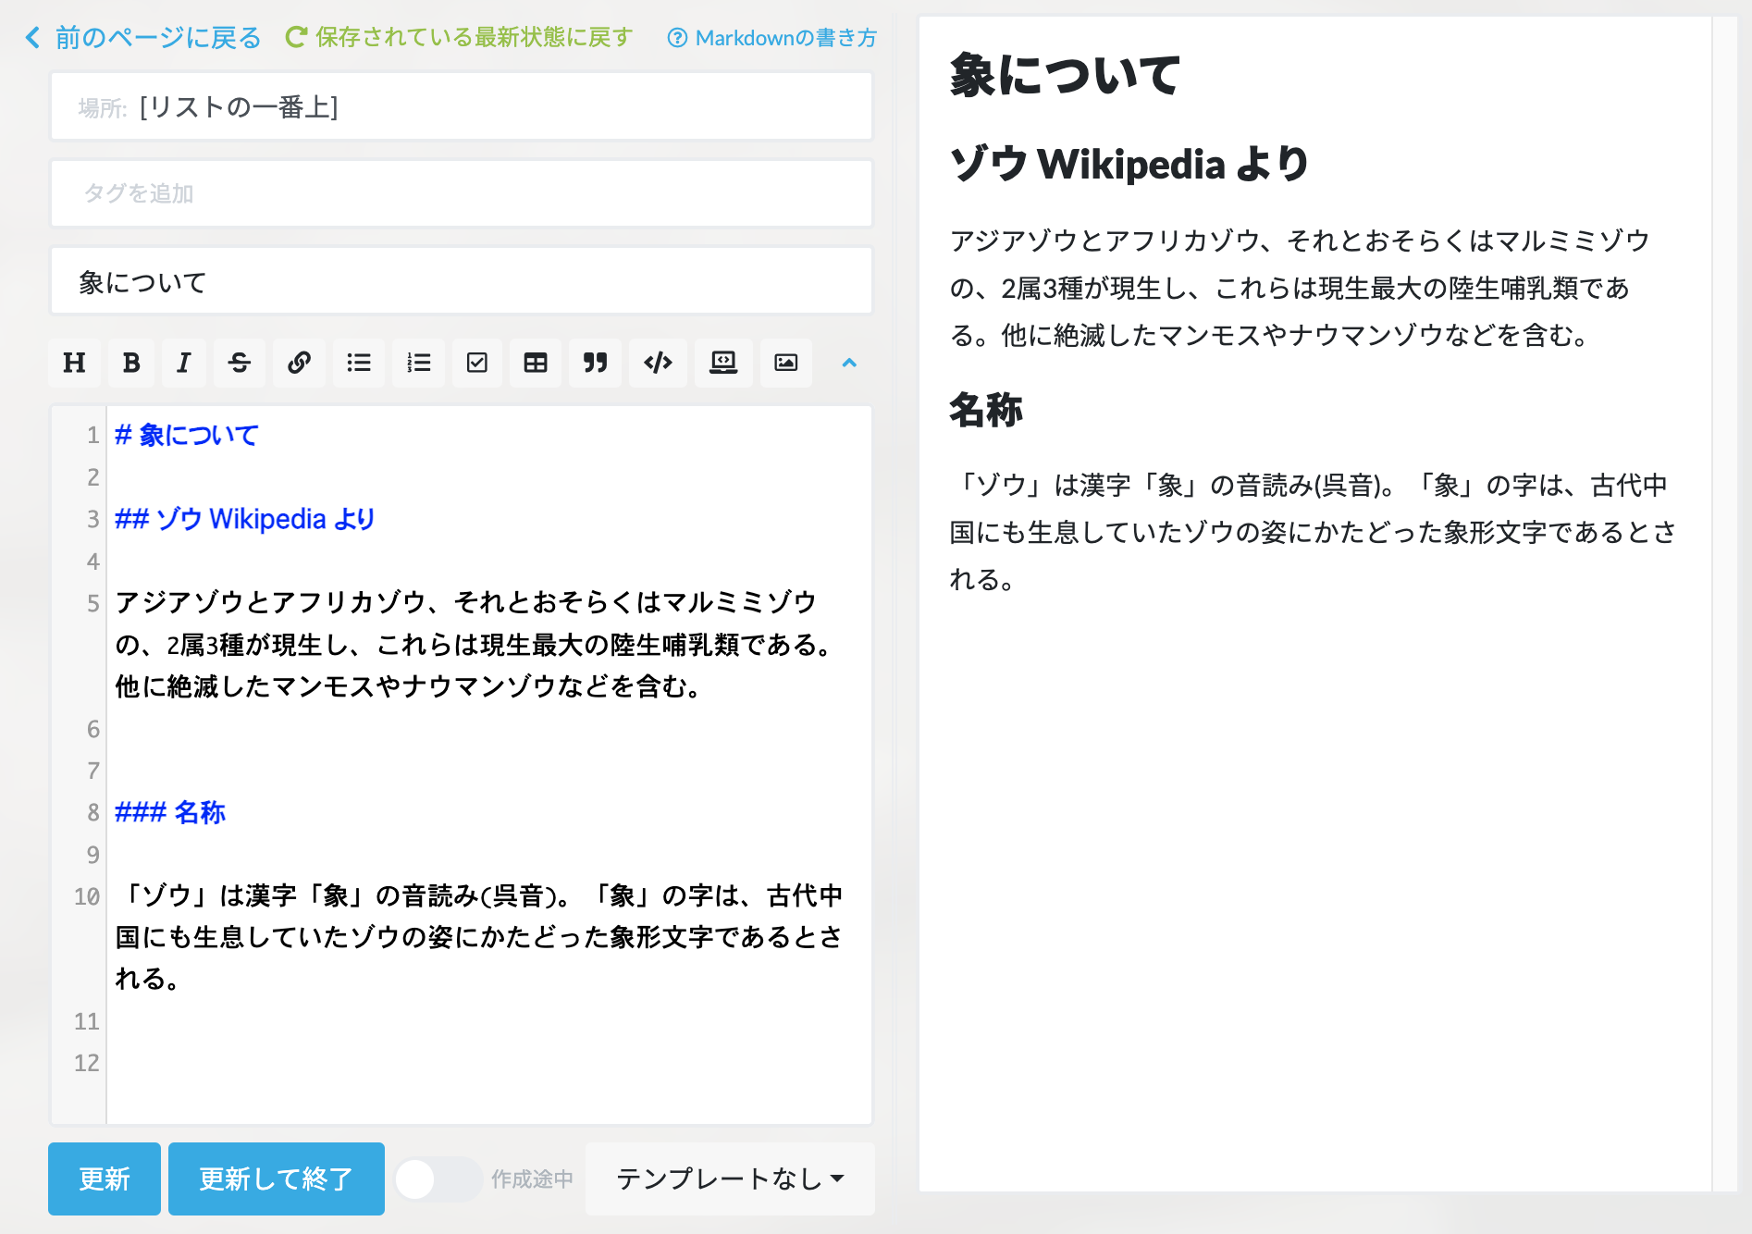Screen dimensions: 1752x1234
Task: Click editor line '### 名称'
Action: [170, 812]
